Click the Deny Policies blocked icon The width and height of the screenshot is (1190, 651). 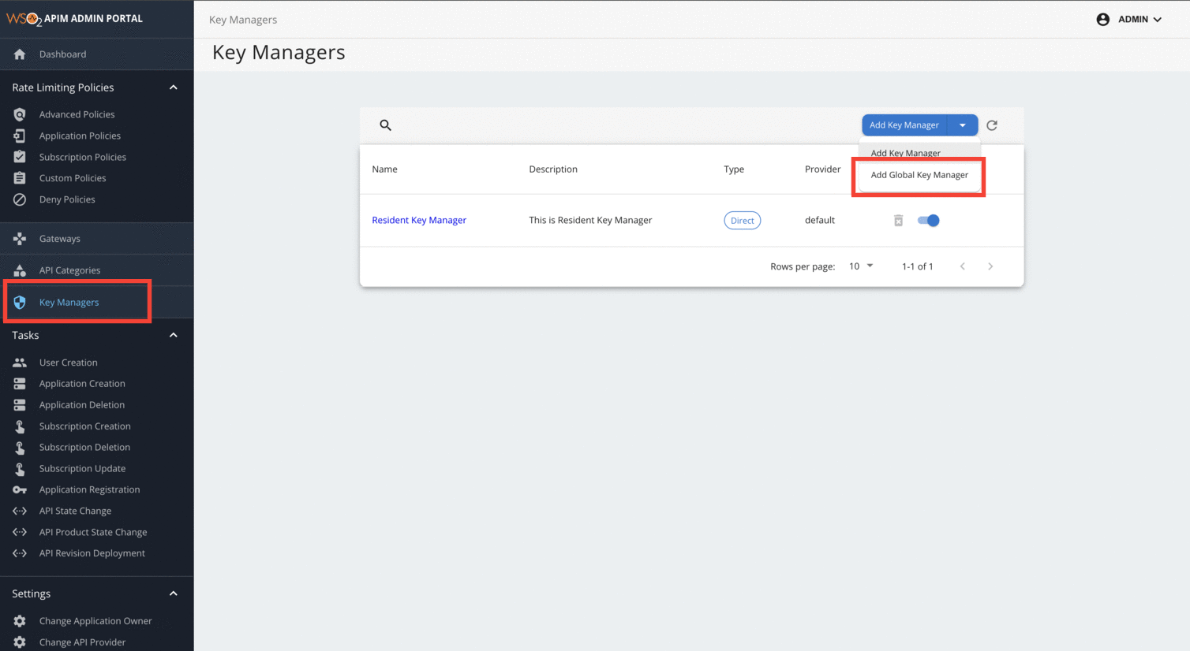[20, 199]
